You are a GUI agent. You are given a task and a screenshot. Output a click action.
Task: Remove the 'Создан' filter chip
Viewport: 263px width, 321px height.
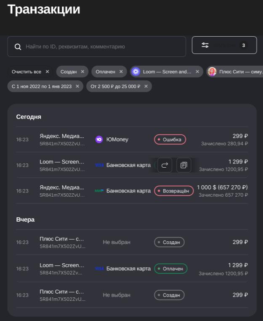[x=82, y=72]
